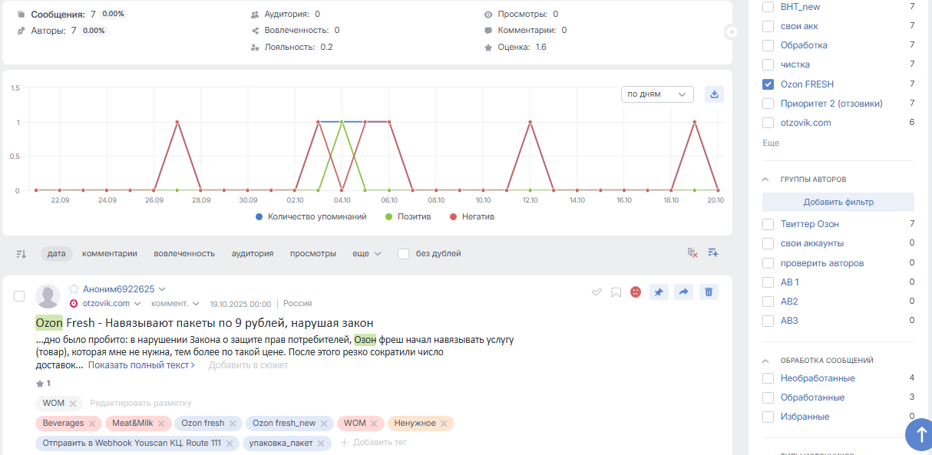
Task: Remove the gray WOM markup label
Action: (73, 404)
